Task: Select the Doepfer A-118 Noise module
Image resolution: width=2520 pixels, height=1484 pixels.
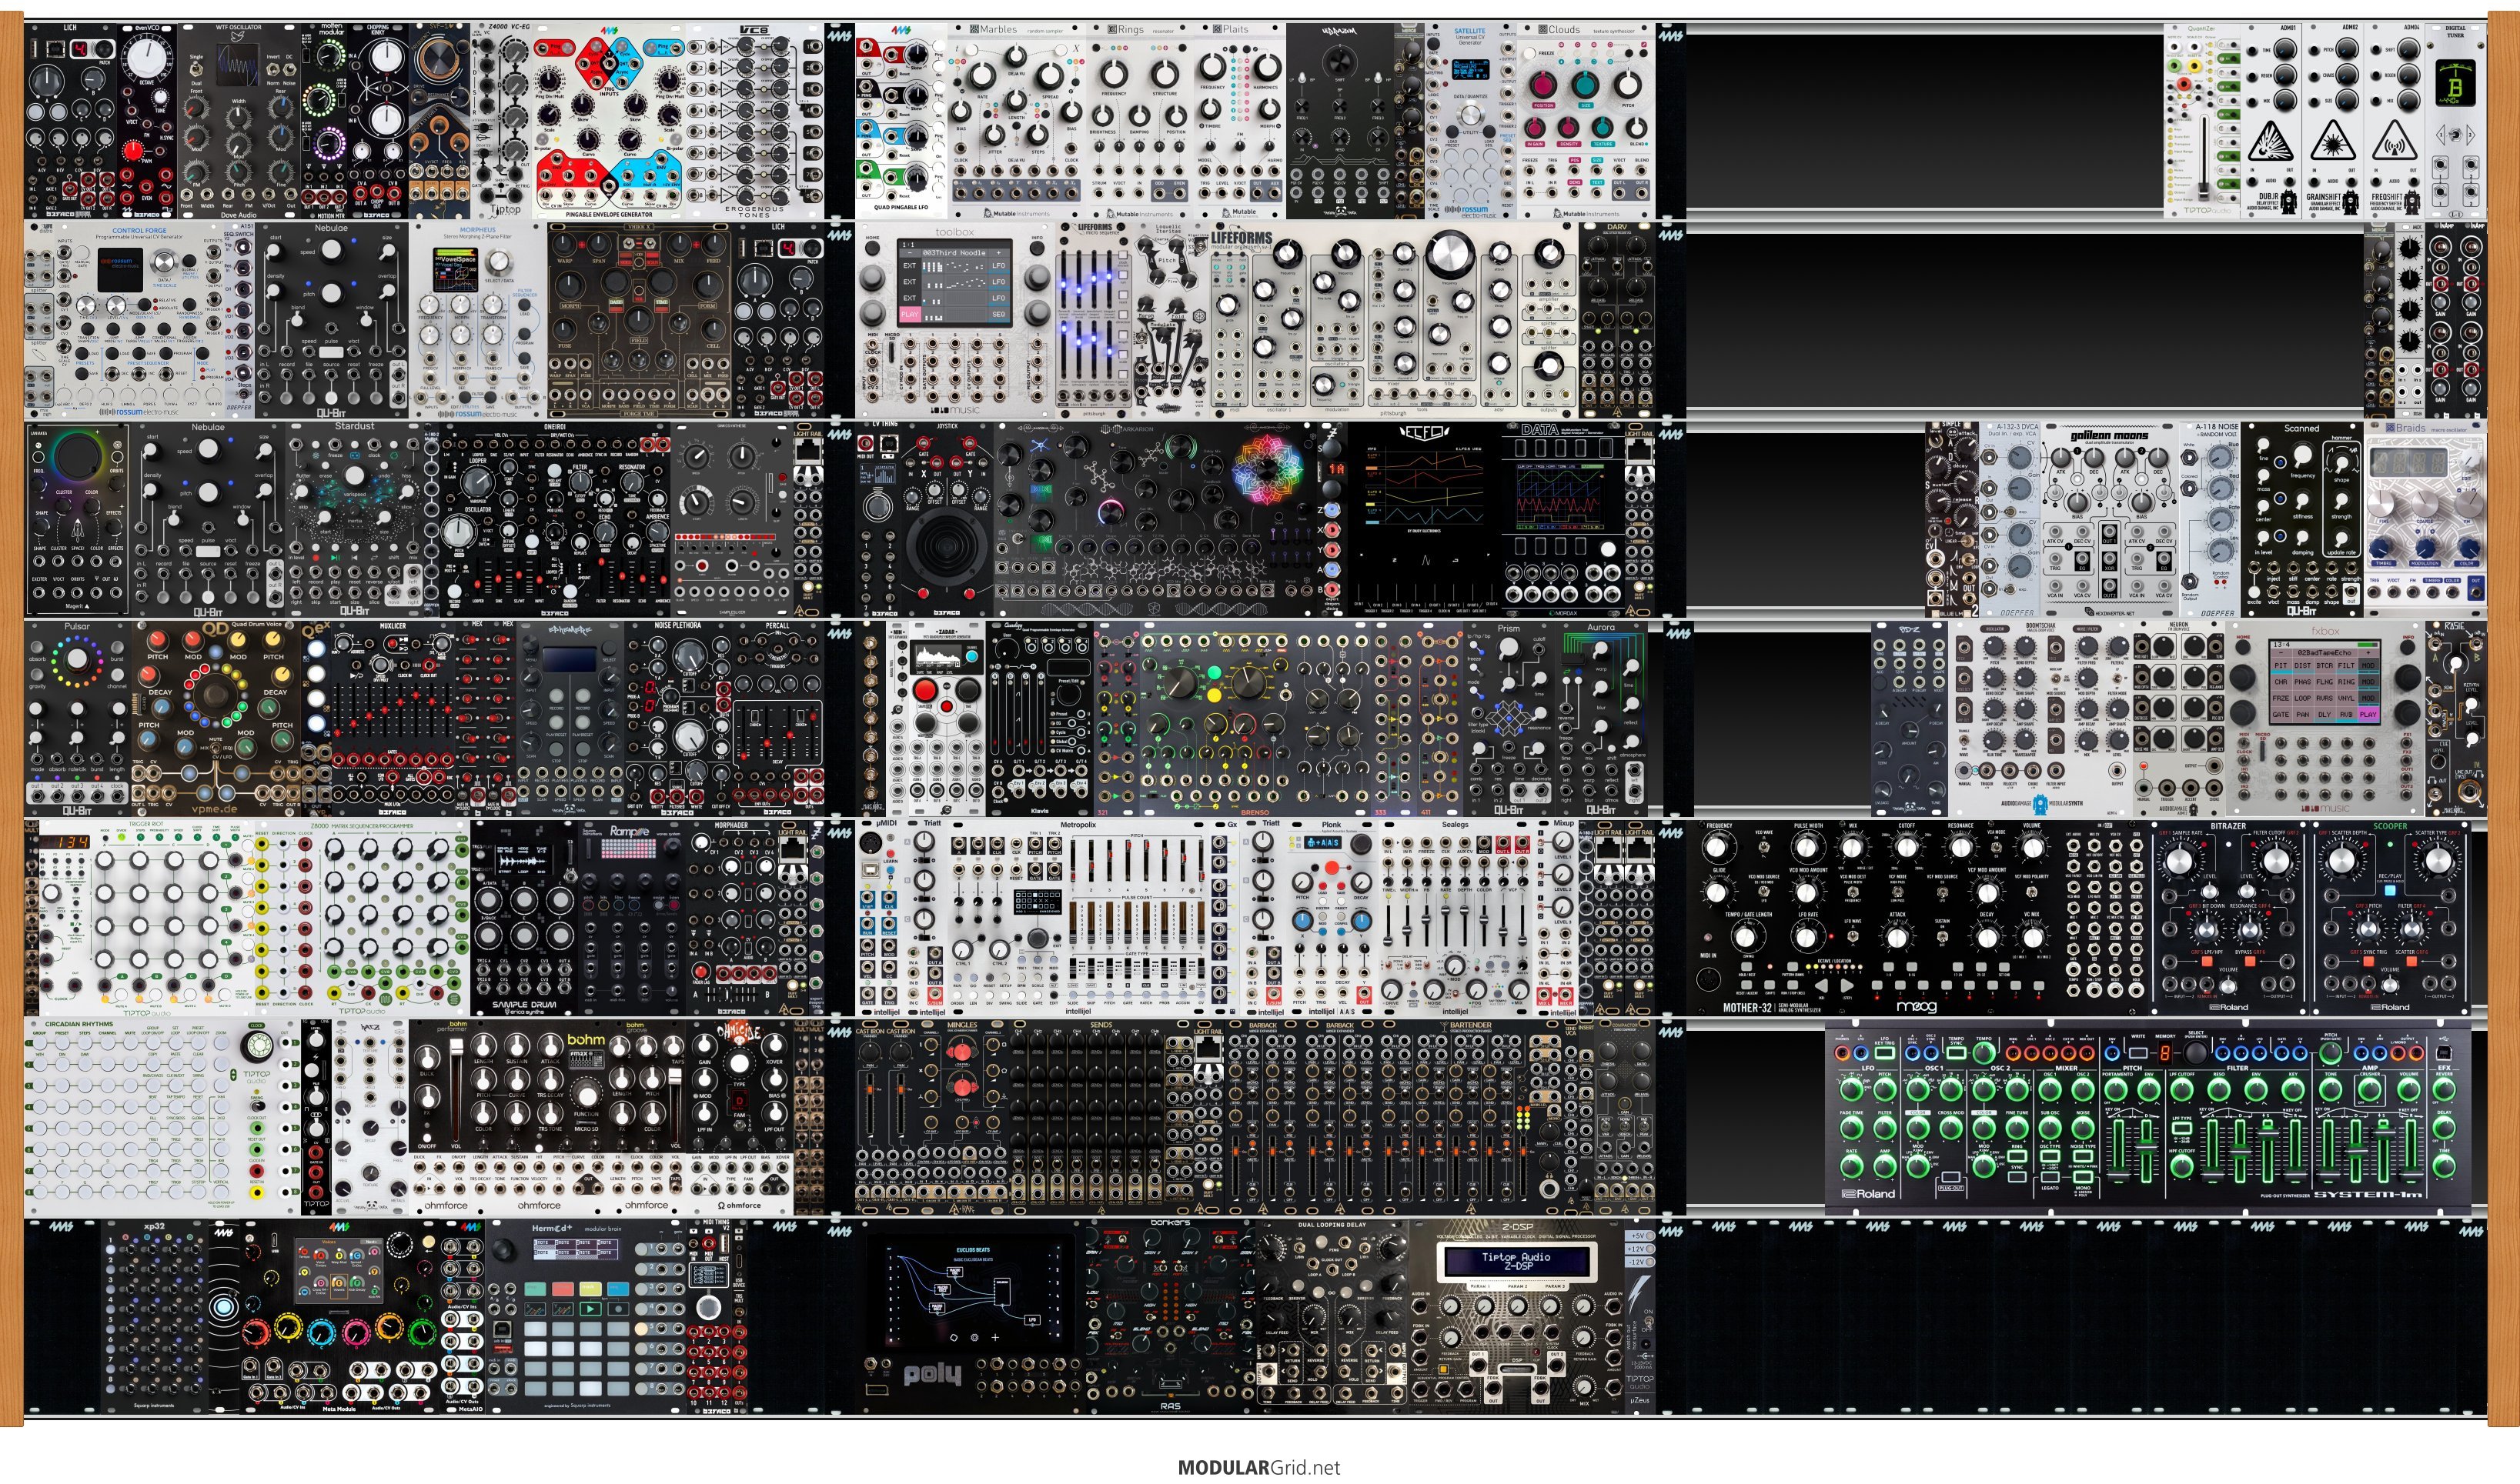Action: click(2209, 518)
